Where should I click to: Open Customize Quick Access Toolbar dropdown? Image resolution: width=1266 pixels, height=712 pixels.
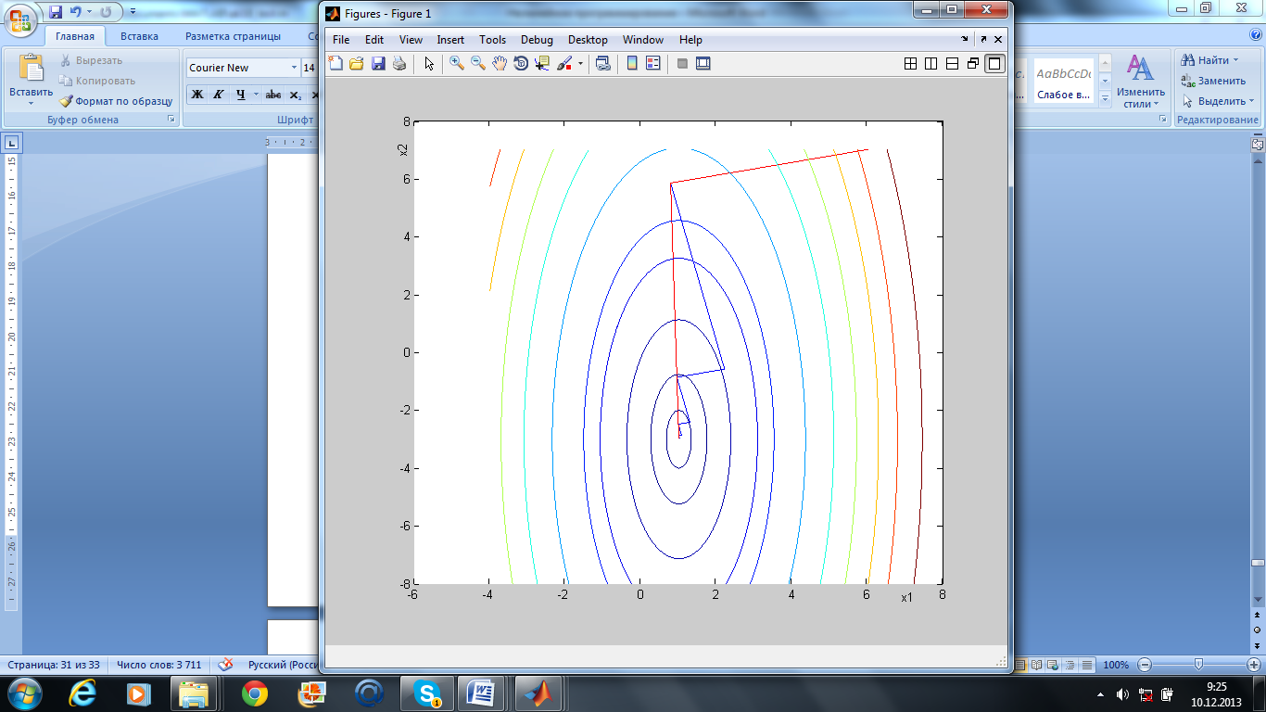click(133, 12)
